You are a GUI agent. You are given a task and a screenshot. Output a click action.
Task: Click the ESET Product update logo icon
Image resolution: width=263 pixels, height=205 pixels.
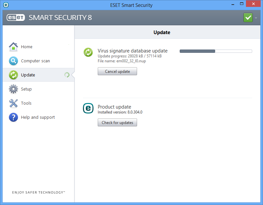pyautogui.click(x=88, y=109)
